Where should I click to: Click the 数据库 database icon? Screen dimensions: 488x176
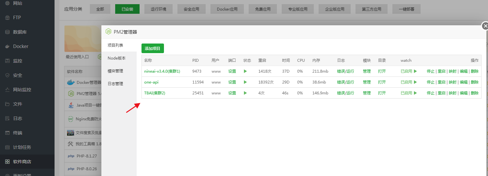[x=7, y=32]
